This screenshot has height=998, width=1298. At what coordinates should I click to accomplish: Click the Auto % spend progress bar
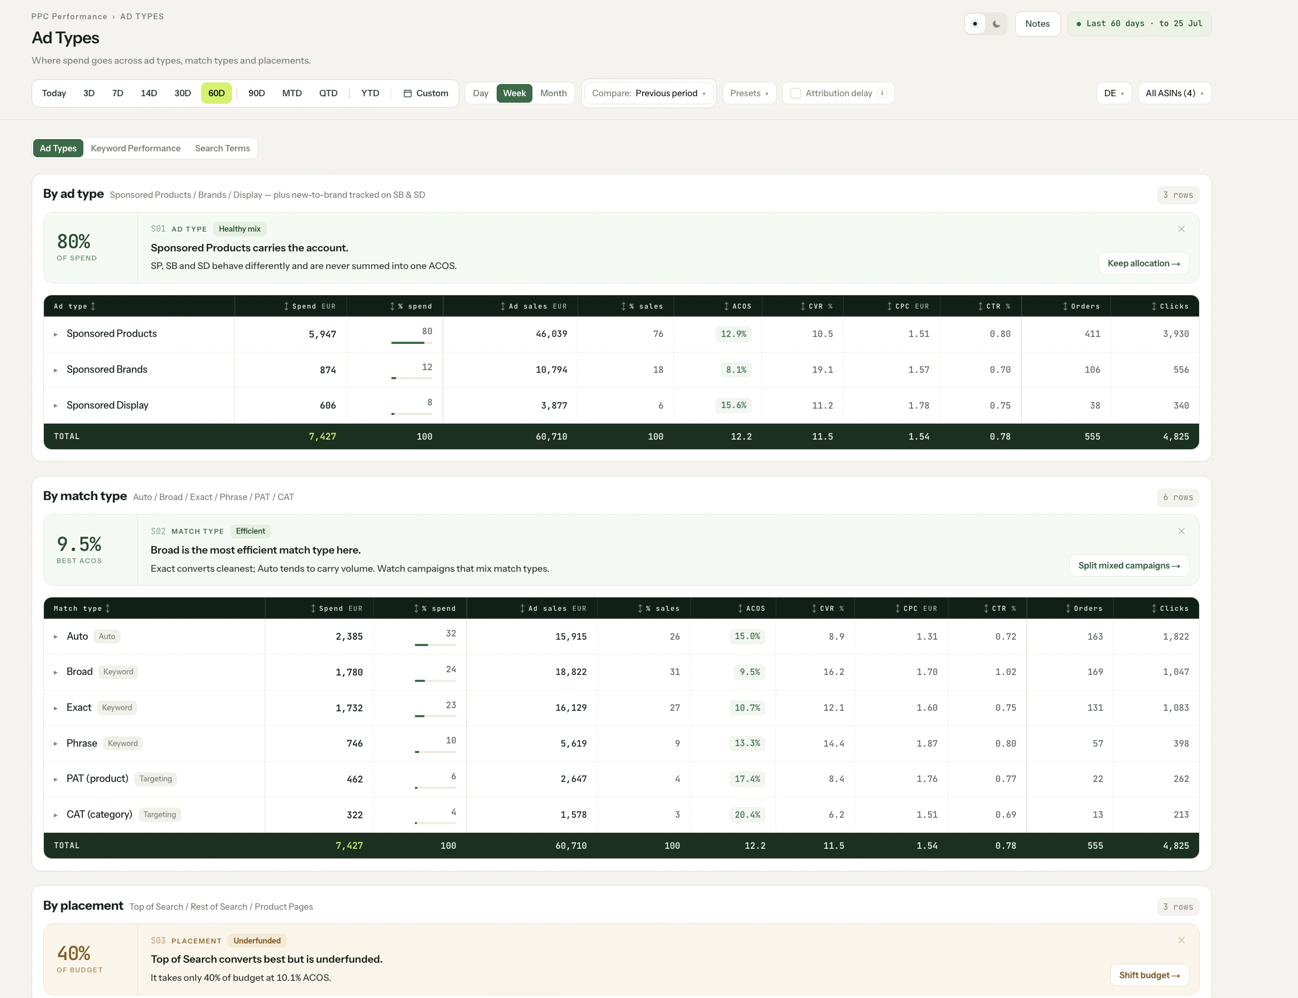click(435, 644)
